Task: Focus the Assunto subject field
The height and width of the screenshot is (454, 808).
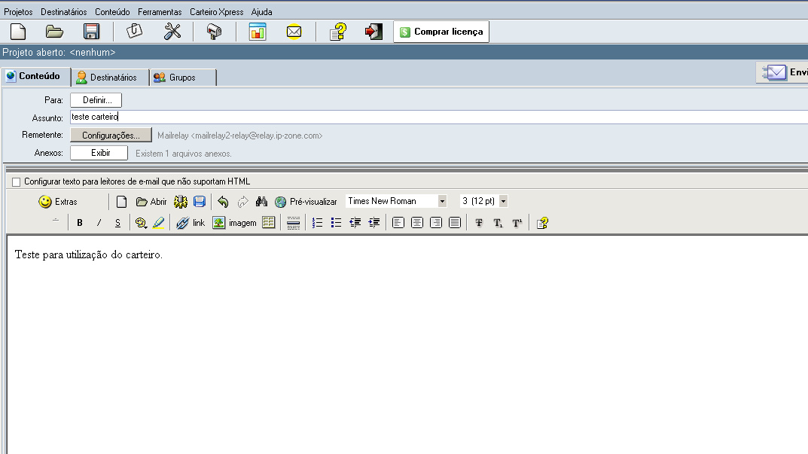Action: tap(438, 117)
